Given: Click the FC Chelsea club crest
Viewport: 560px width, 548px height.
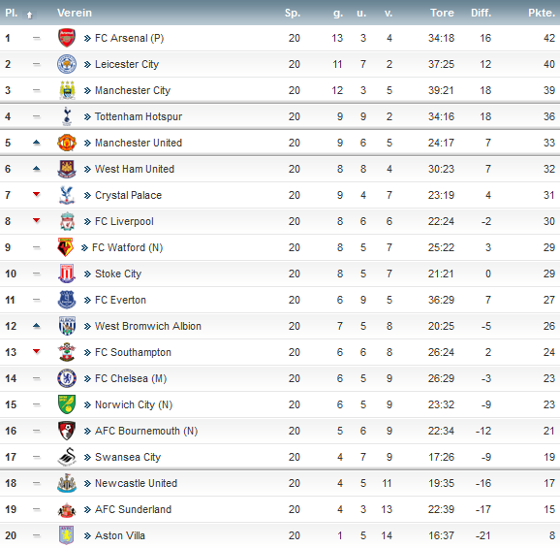Looking at the screenshot, I should [x=67, y=378].
